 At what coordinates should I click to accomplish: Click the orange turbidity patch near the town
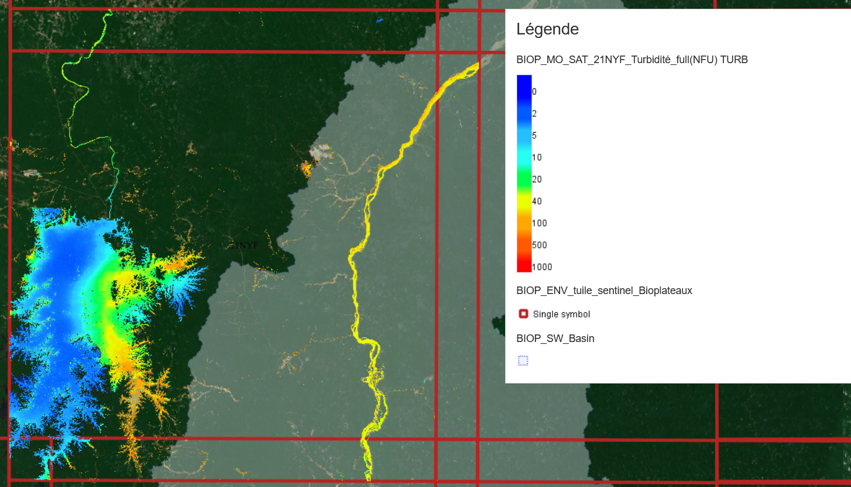coord(306,169)
